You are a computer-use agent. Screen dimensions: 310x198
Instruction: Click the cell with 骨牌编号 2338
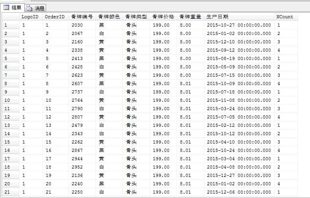82,50
